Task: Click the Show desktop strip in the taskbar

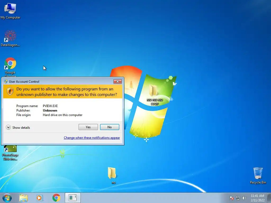Action: pos(269,198)
